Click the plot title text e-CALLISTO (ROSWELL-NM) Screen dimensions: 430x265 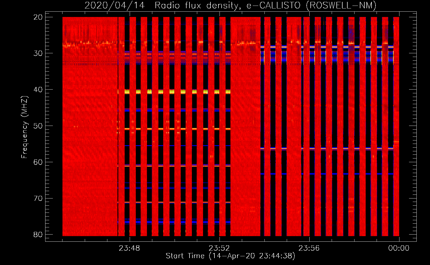pos(311,6)
